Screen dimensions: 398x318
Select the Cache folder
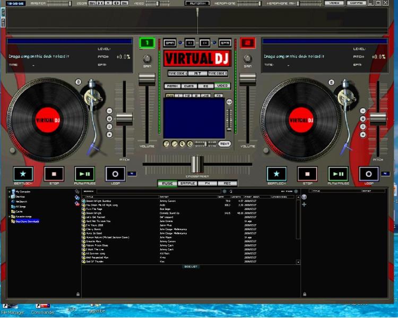pos(19,211)
